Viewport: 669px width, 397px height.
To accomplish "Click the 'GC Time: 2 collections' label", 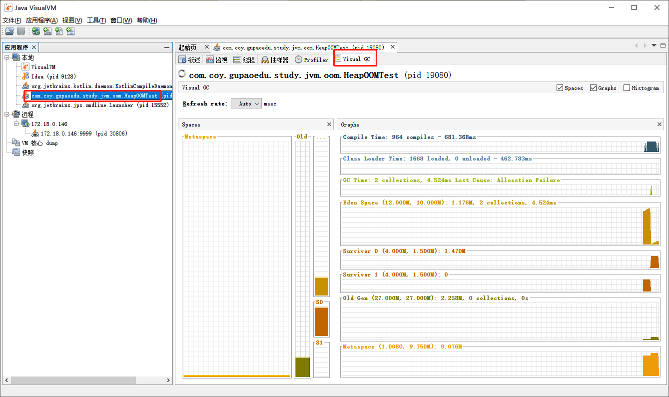I will [451, 180].
